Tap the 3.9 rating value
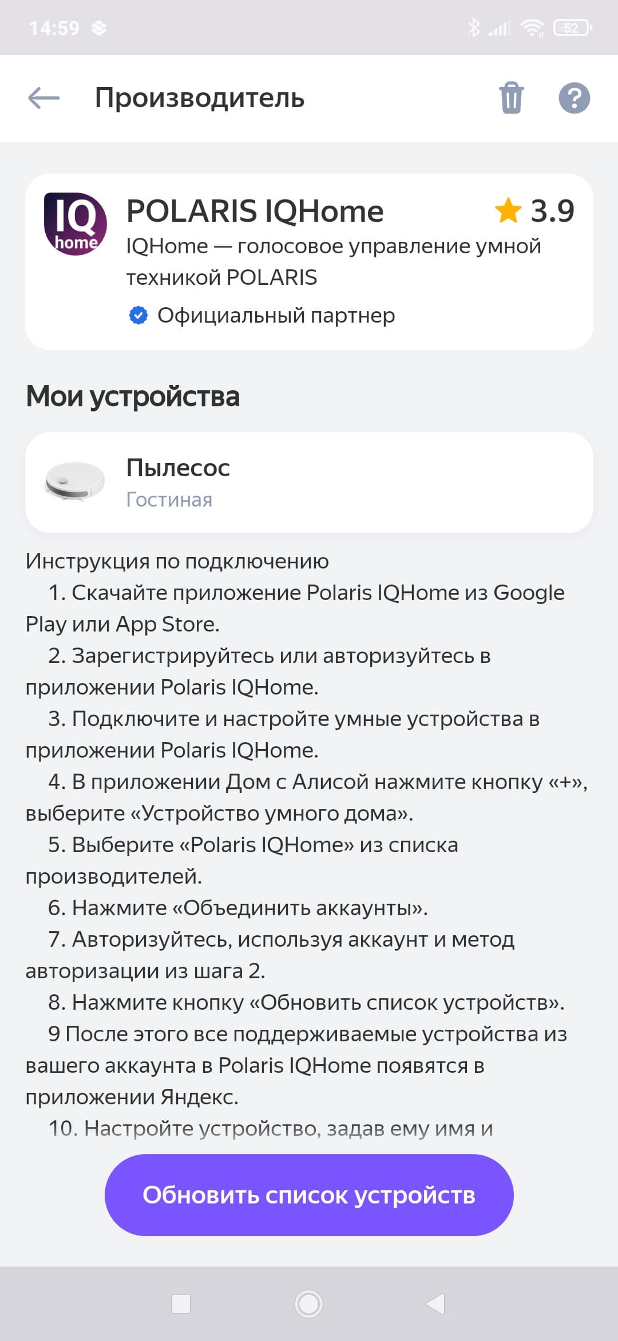Screen dimensions: 618x1341 click(552, 211)
